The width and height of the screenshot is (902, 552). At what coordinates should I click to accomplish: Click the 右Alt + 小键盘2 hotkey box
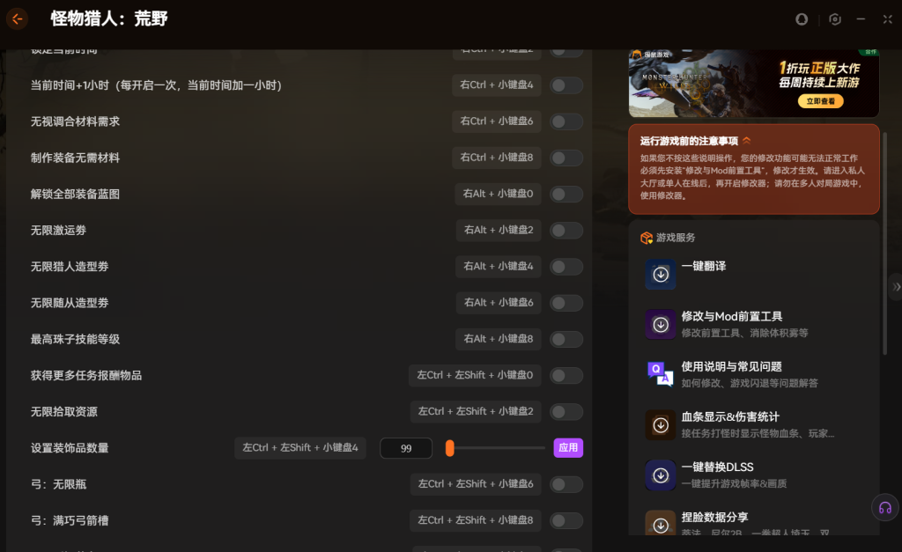[499, 230]
